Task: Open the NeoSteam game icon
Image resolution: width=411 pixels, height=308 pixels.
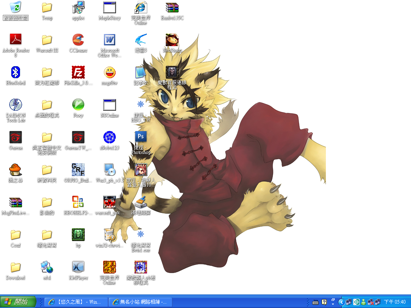Action: (x=172, y=40)
